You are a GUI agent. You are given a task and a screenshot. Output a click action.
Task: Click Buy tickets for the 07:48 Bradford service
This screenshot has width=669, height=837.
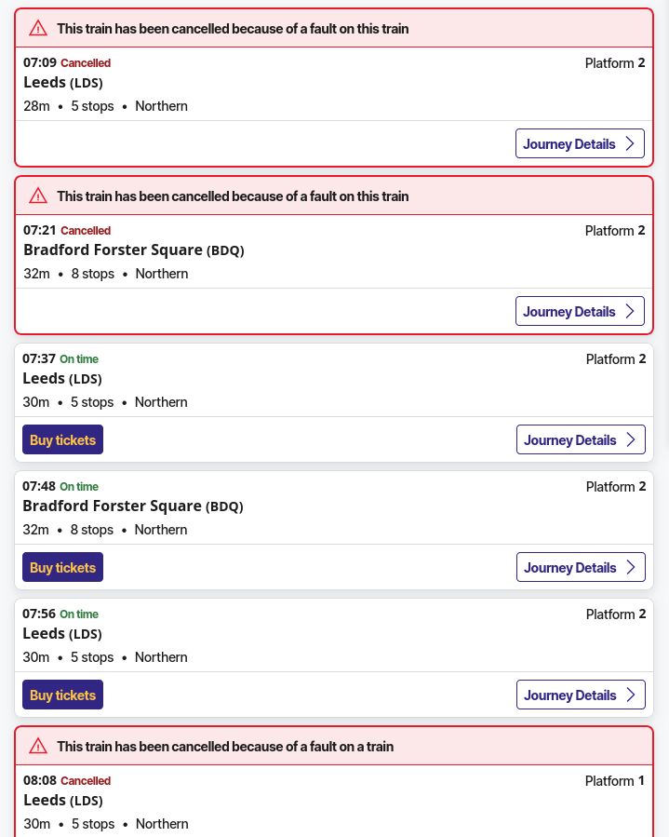(62, 567)
